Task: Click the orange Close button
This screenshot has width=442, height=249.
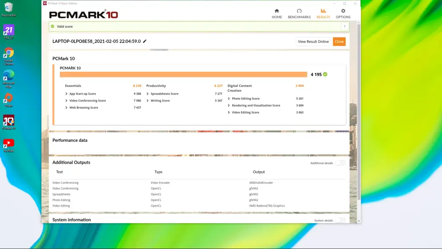Action: click(x=339, y=41)
